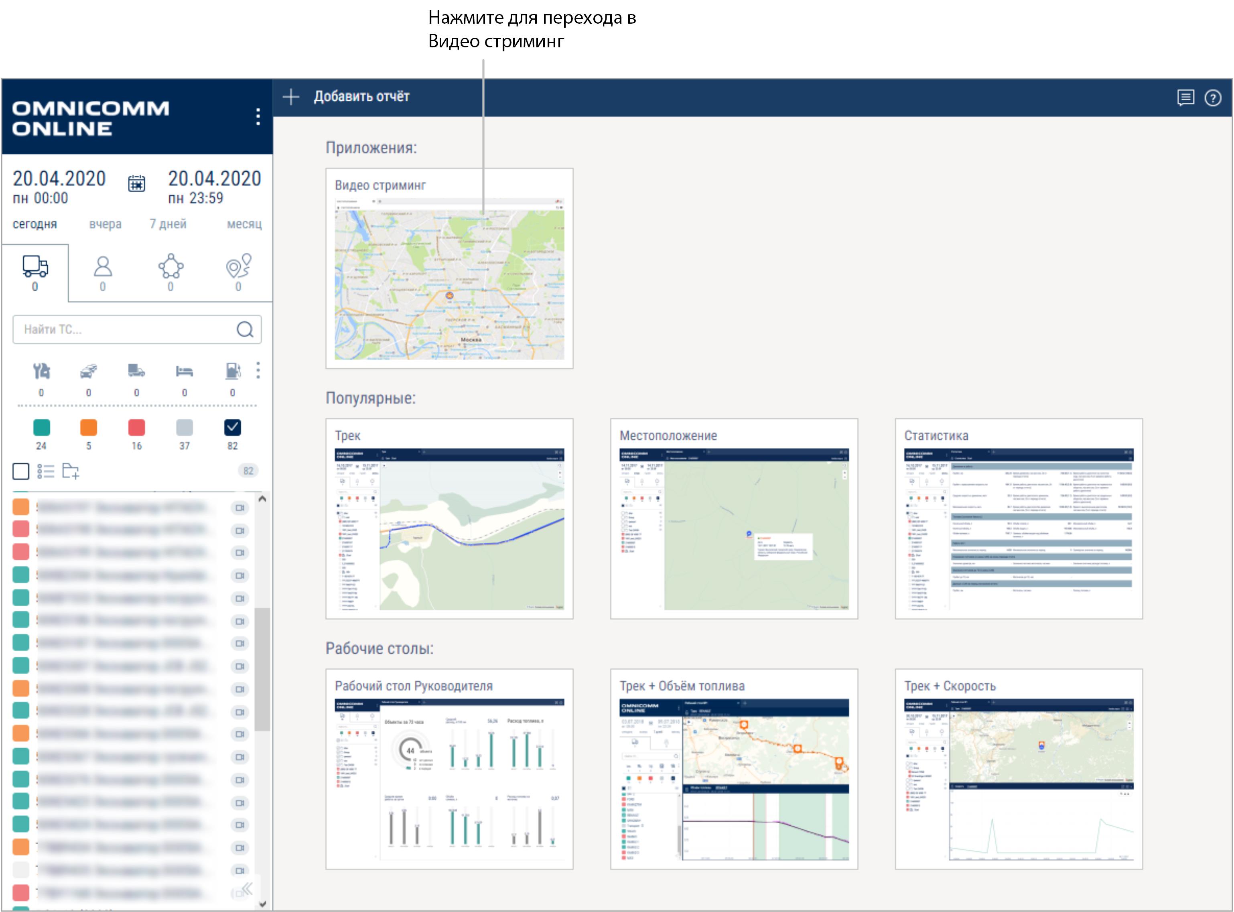The width and height of the screenshot is (1234, 912).
Task: Toggle the red status filter with 16
Action: [136, 427]
